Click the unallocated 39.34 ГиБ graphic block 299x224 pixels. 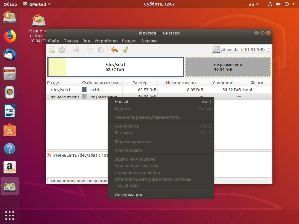click(228, 67)
